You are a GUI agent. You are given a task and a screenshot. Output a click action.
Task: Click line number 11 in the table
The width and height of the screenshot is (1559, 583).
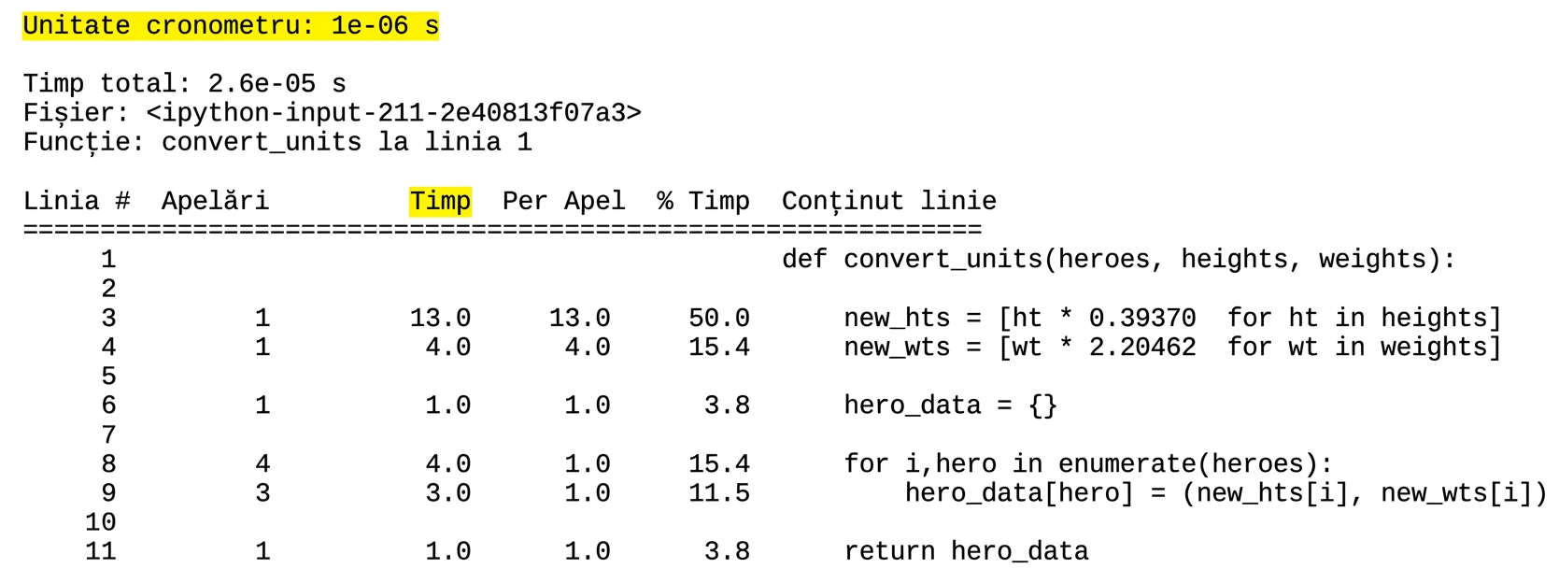click(x=101, y=551)
